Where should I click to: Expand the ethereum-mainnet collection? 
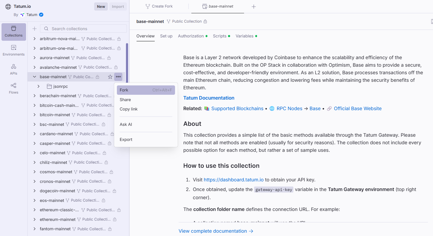[35, 219]
